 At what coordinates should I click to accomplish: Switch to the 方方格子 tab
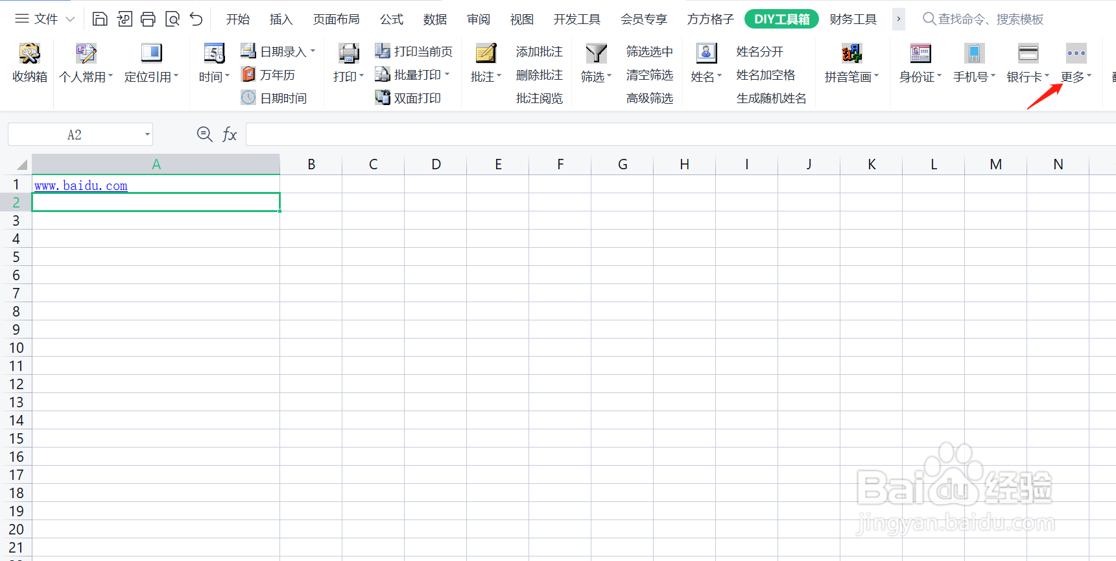click(x=710, y=19)
